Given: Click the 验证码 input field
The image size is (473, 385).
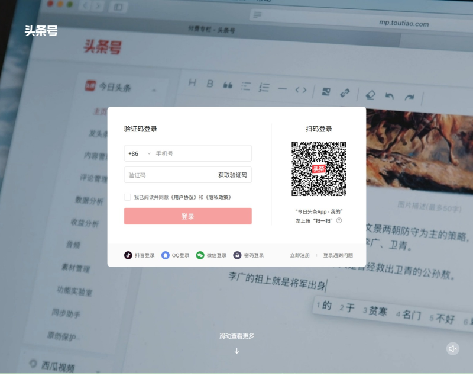Looking at the screenshot, I should [169, 175].
